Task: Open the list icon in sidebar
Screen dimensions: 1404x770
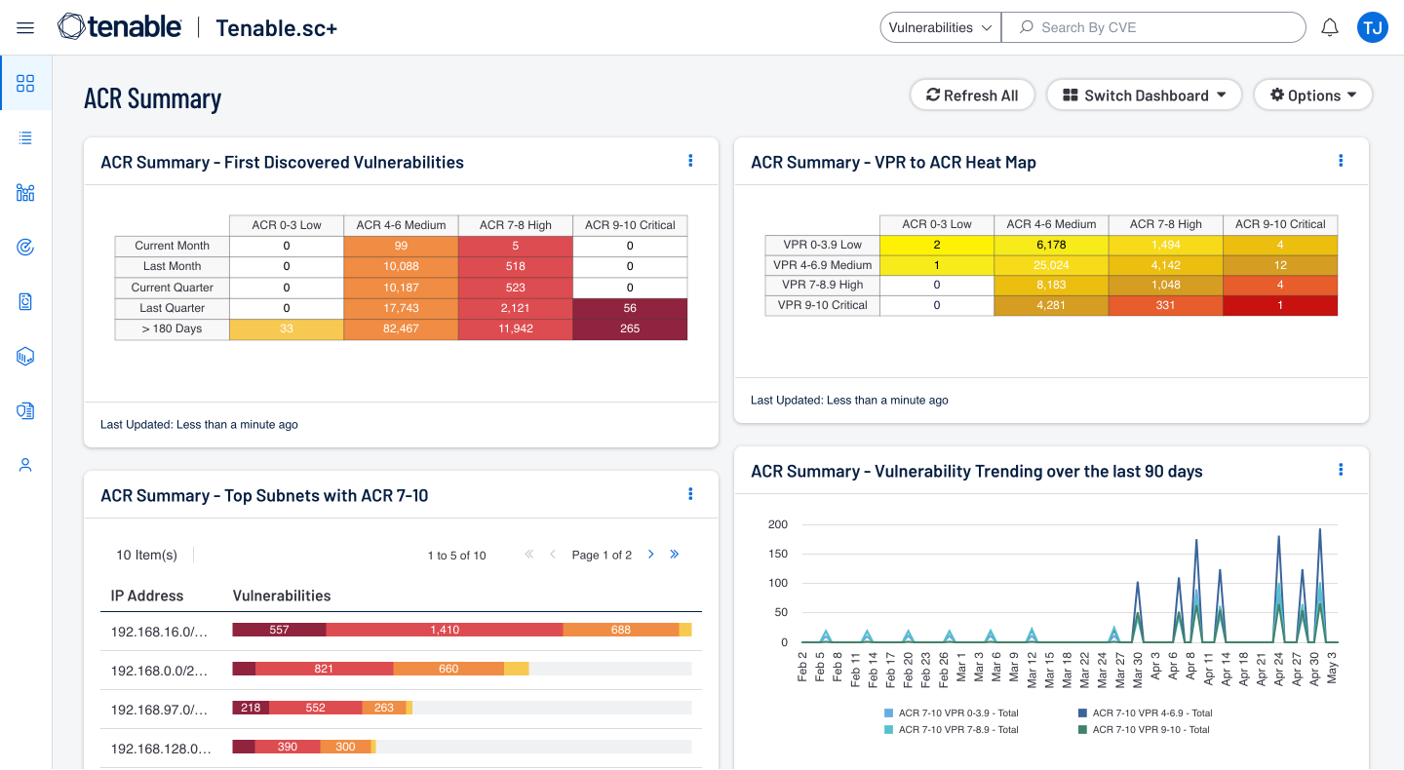Action: [25, 138]
